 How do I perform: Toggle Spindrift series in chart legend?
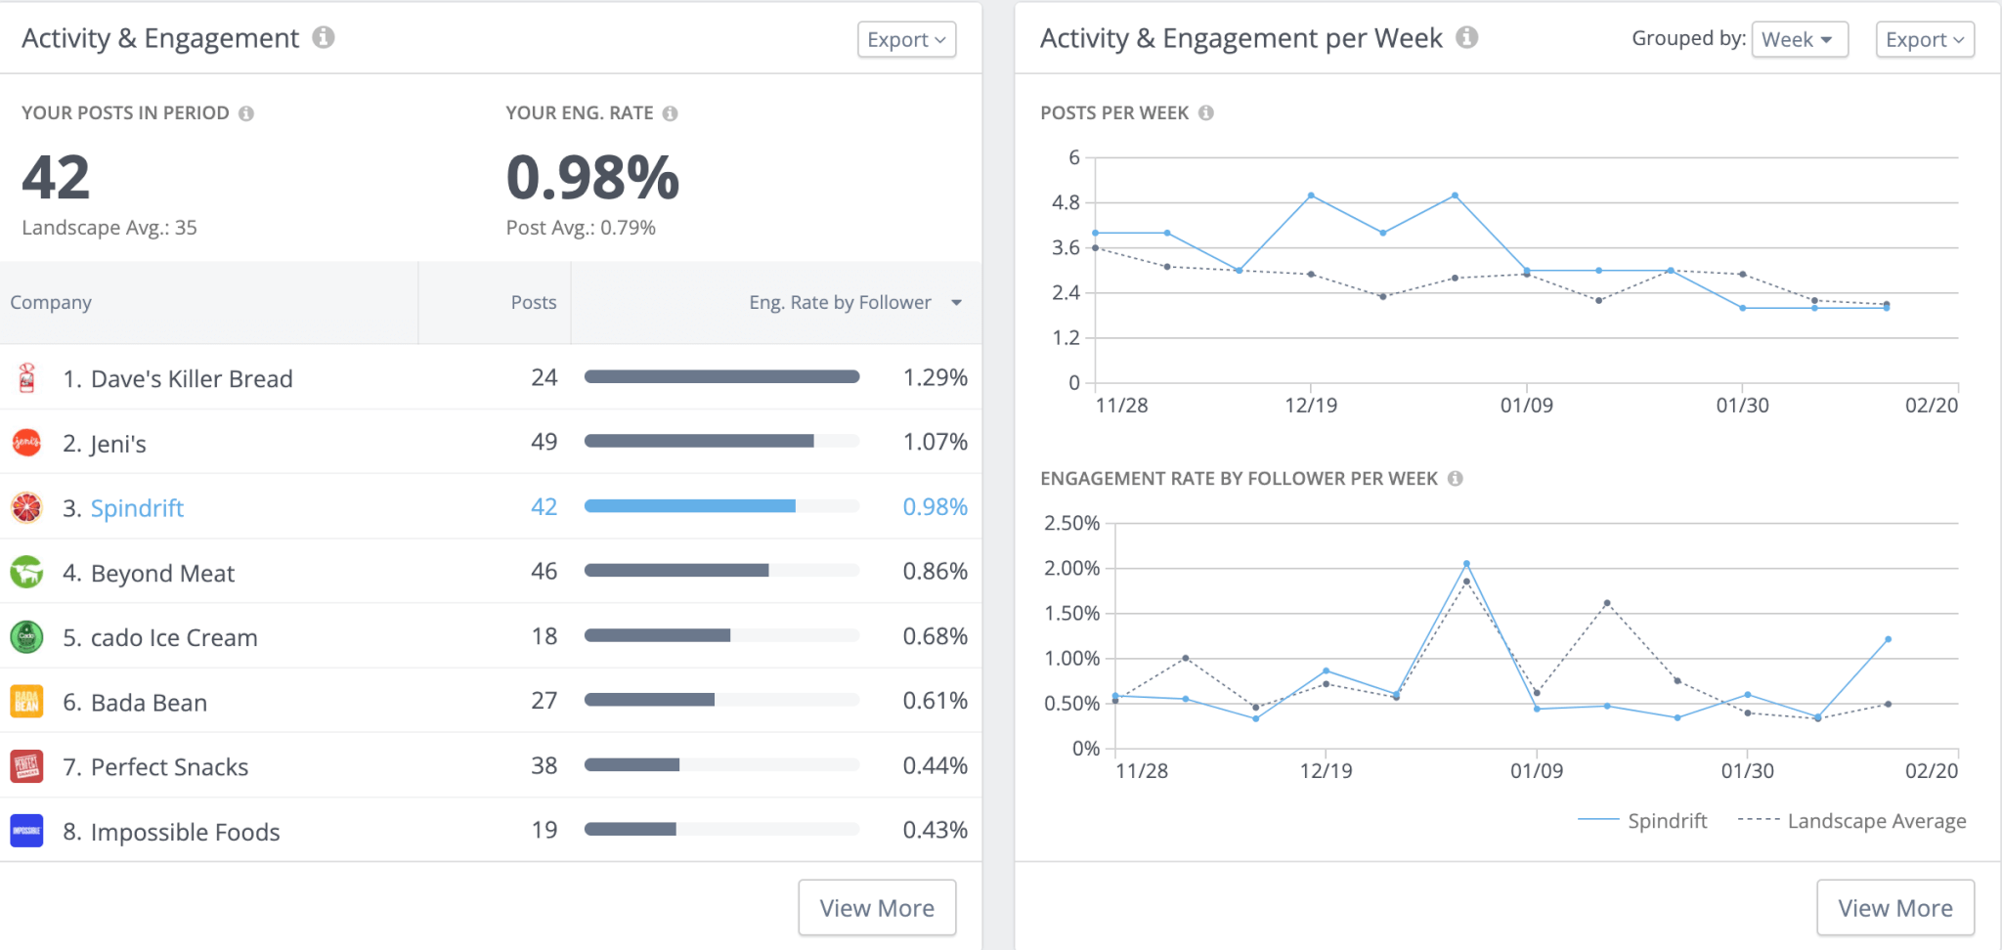tap(1642, 821)
